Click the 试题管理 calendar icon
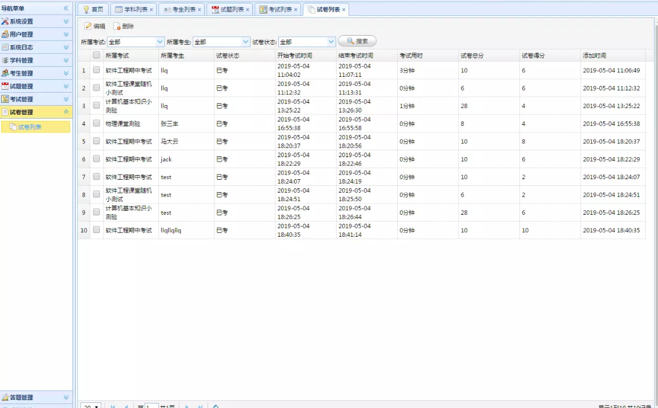The width and height of the screenshot is (658, 408). [5, 86]
